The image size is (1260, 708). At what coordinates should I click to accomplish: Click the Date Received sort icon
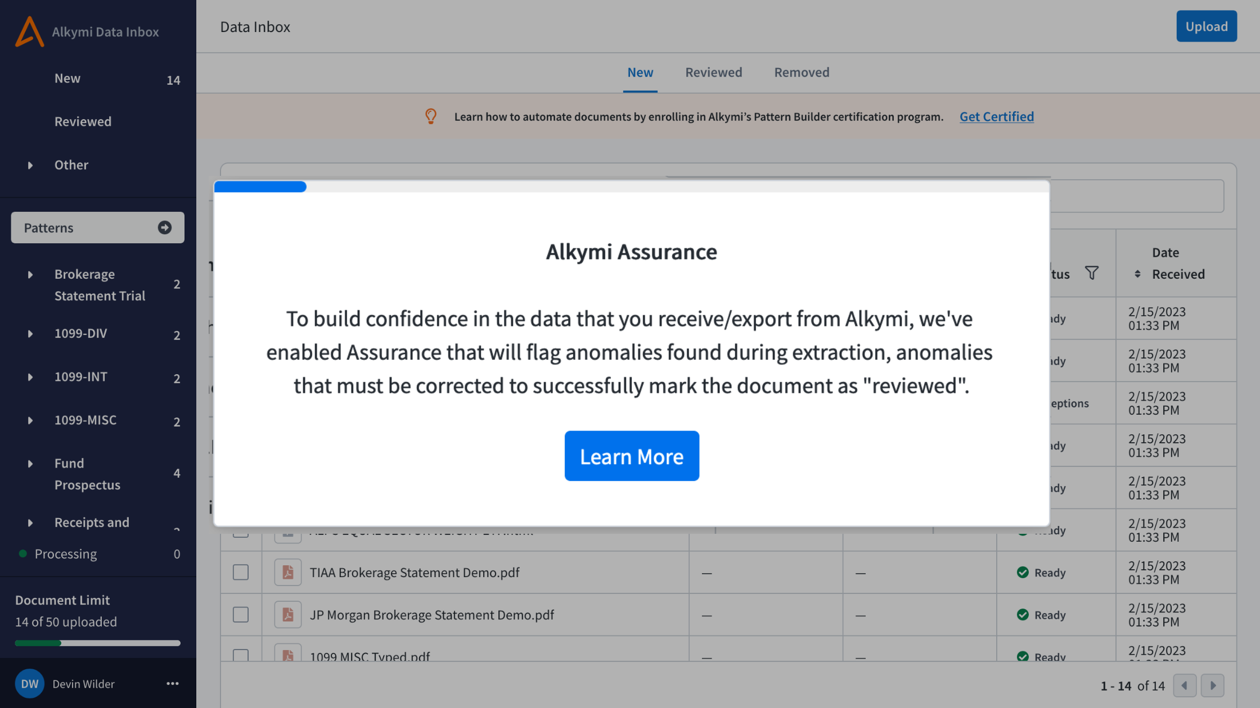(x=1137, y=274)
